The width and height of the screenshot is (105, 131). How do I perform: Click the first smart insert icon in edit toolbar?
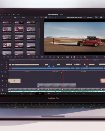4,57
